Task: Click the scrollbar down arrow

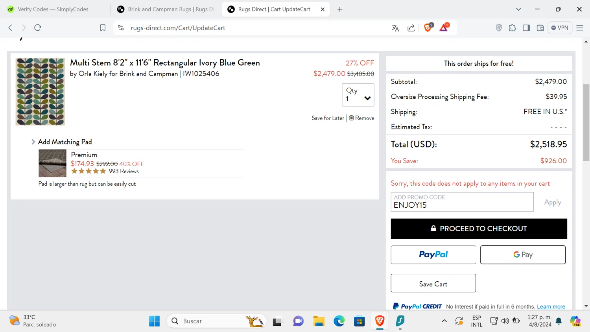Action: click(x=586, y=306)
